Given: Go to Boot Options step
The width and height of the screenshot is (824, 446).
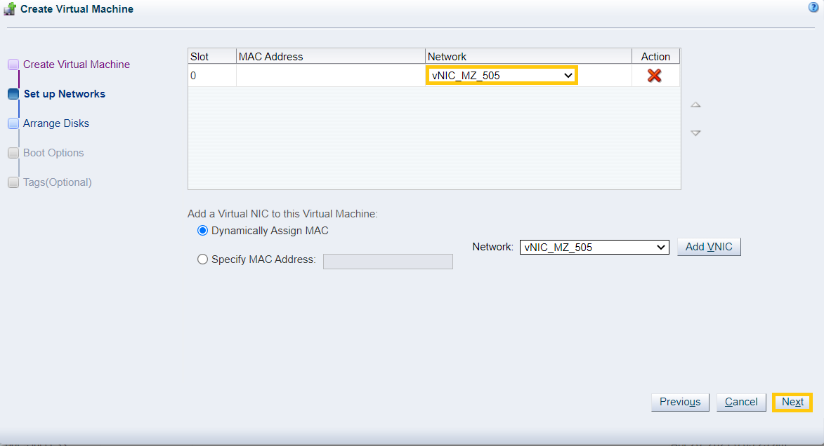Looking at the screenshot, I should pyautogui.click(x=53, y=153).
